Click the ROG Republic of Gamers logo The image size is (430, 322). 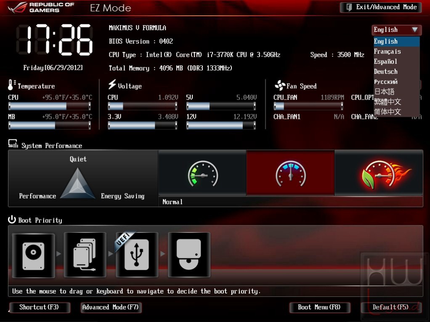coord(41,8)
